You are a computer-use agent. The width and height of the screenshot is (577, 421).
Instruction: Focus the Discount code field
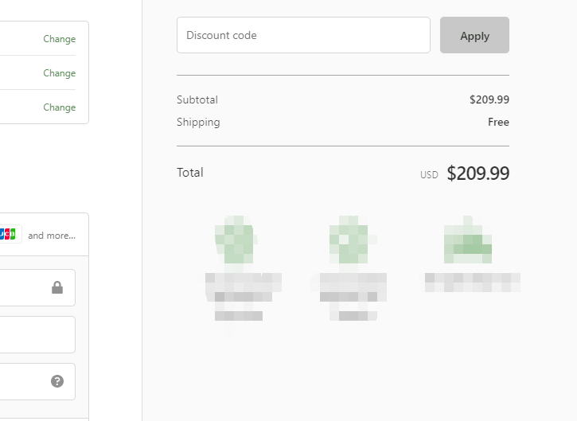[302, 36]
